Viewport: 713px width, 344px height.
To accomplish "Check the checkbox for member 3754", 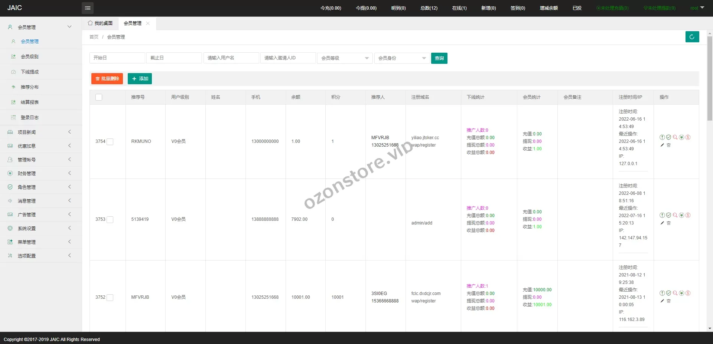I will click(110, 141).
